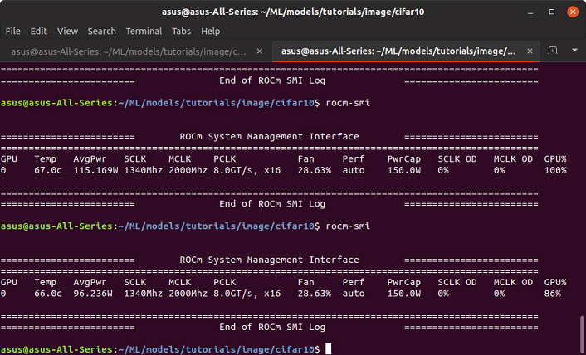Close the first terminal tab
This screenshot has height=355, width=586.
pyautogui.click(x=260, y=51)
